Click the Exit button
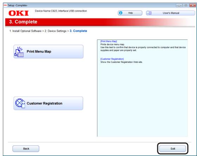This screenshot has height=156, width=197. pyautogui.click(x=172, y=149)
